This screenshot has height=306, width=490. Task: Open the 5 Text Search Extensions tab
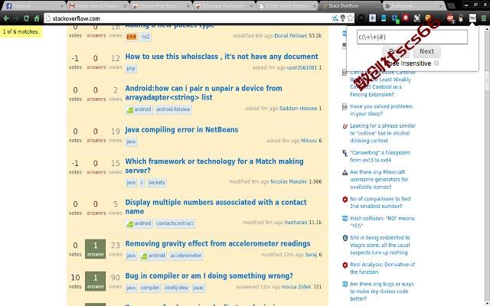tap(287, 6)
